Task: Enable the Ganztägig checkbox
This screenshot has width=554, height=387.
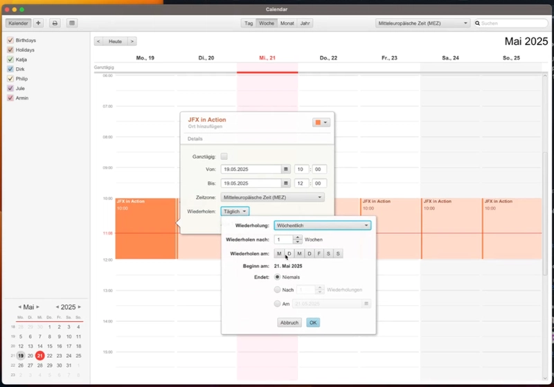Action: pyautogui.click(x=224, y=156)
